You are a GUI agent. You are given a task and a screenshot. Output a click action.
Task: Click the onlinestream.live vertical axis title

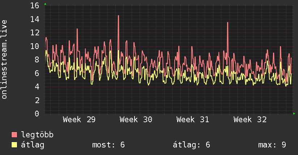coord(4,59)
